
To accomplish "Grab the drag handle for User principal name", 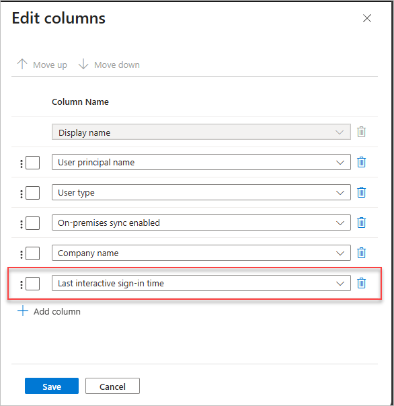I will [22, 163].
